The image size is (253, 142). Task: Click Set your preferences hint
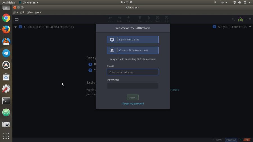(232, 27)
